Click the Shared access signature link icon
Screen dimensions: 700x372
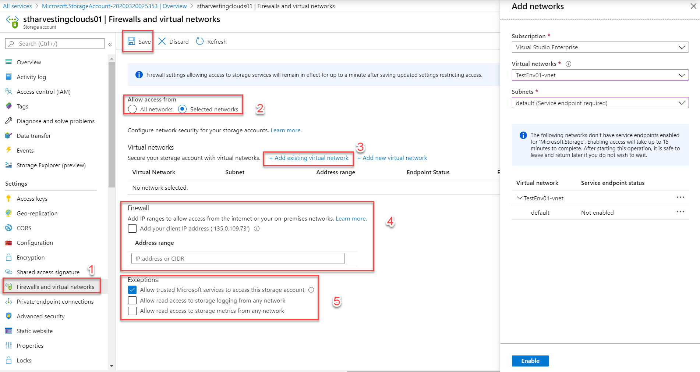tap(9, 272)
